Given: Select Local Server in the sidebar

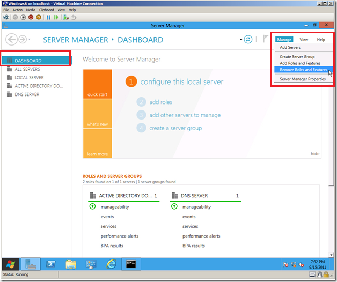Looking at the screenshot, I should point(36,77).
